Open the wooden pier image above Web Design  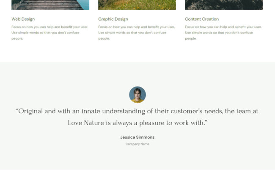50,5
